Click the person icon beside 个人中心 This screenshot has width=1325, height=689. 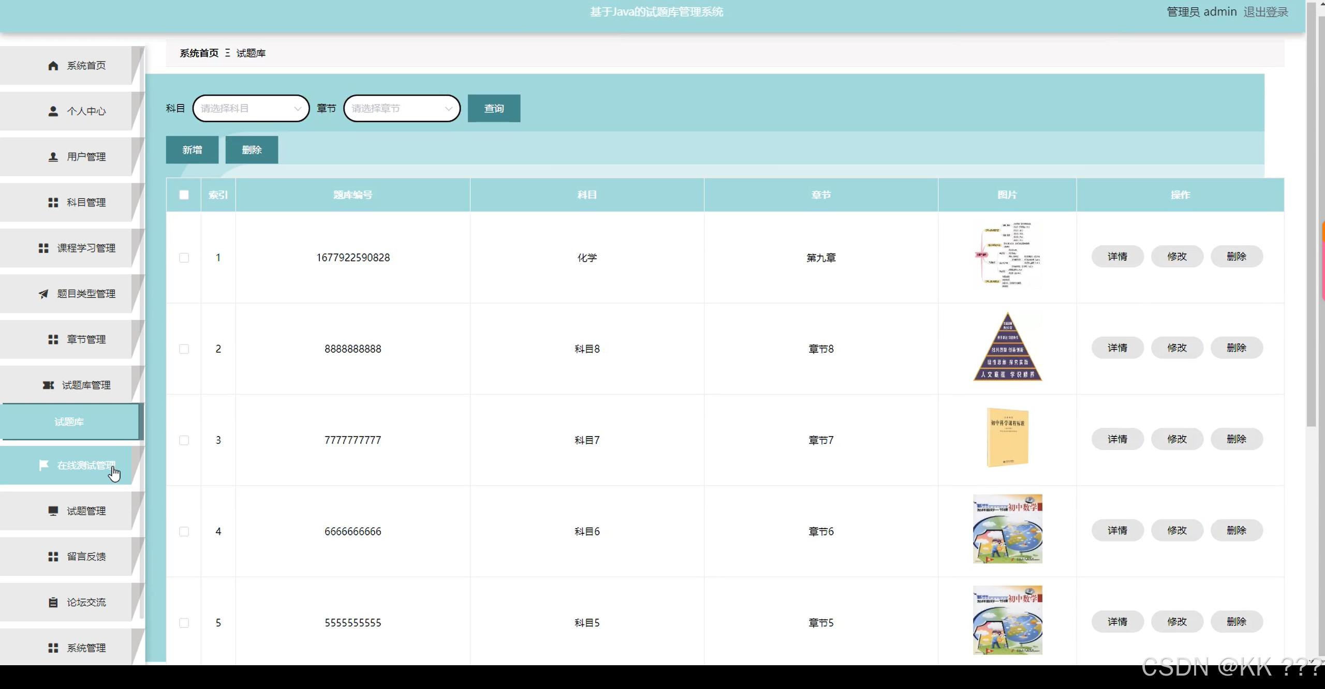point(53,111)
